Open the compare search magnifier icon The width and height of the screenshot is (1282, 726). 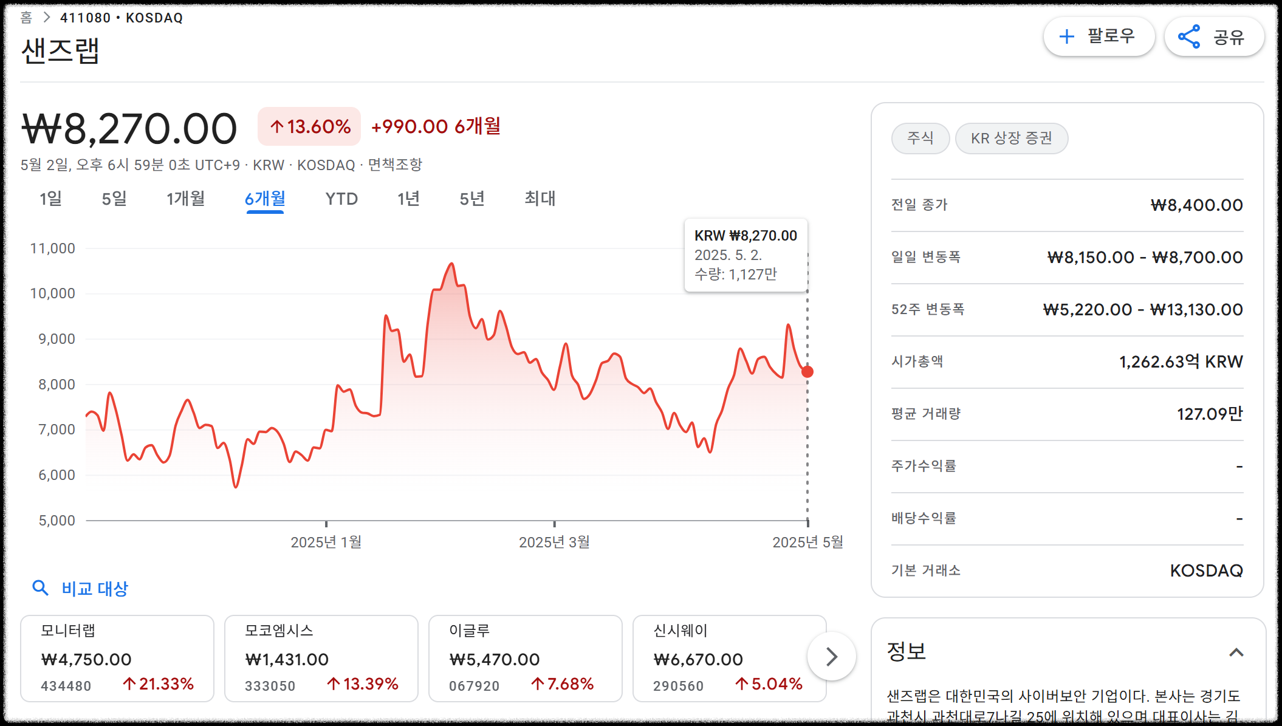click(x=40, y=587)
